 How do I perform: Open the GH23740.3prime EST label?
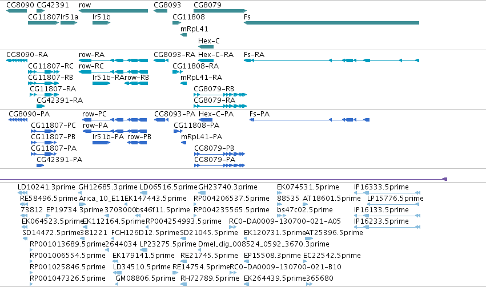(228, 187)
